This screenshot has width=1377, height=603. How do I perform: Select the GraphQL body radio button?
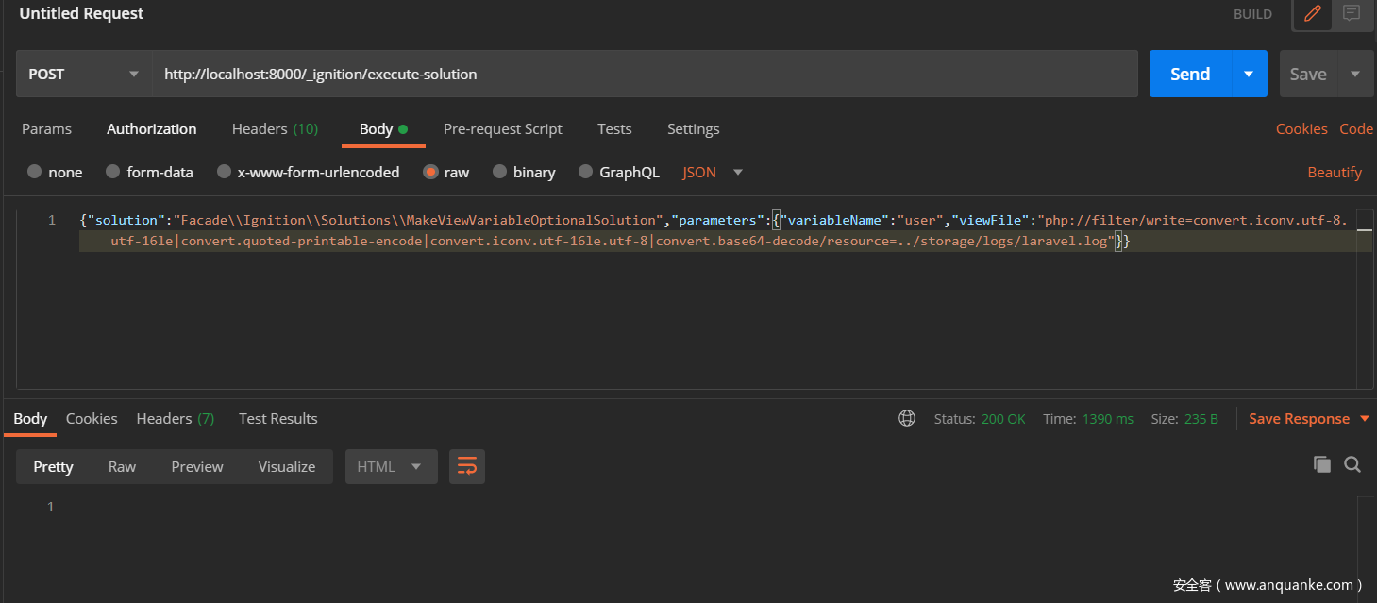585,172
